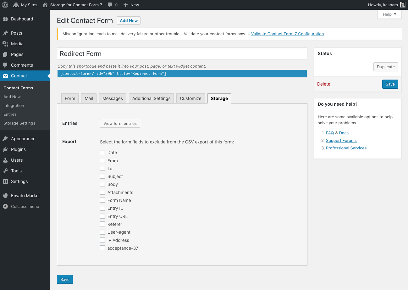Click the Envato Market icon
Viewport: 408px width, 290px height.
click(5, 195)
